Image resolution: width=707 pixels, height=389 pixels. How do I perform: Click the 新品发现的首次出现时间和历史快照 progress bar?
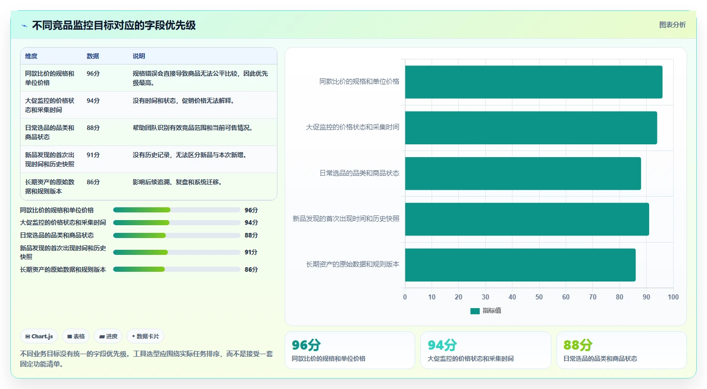177,252
